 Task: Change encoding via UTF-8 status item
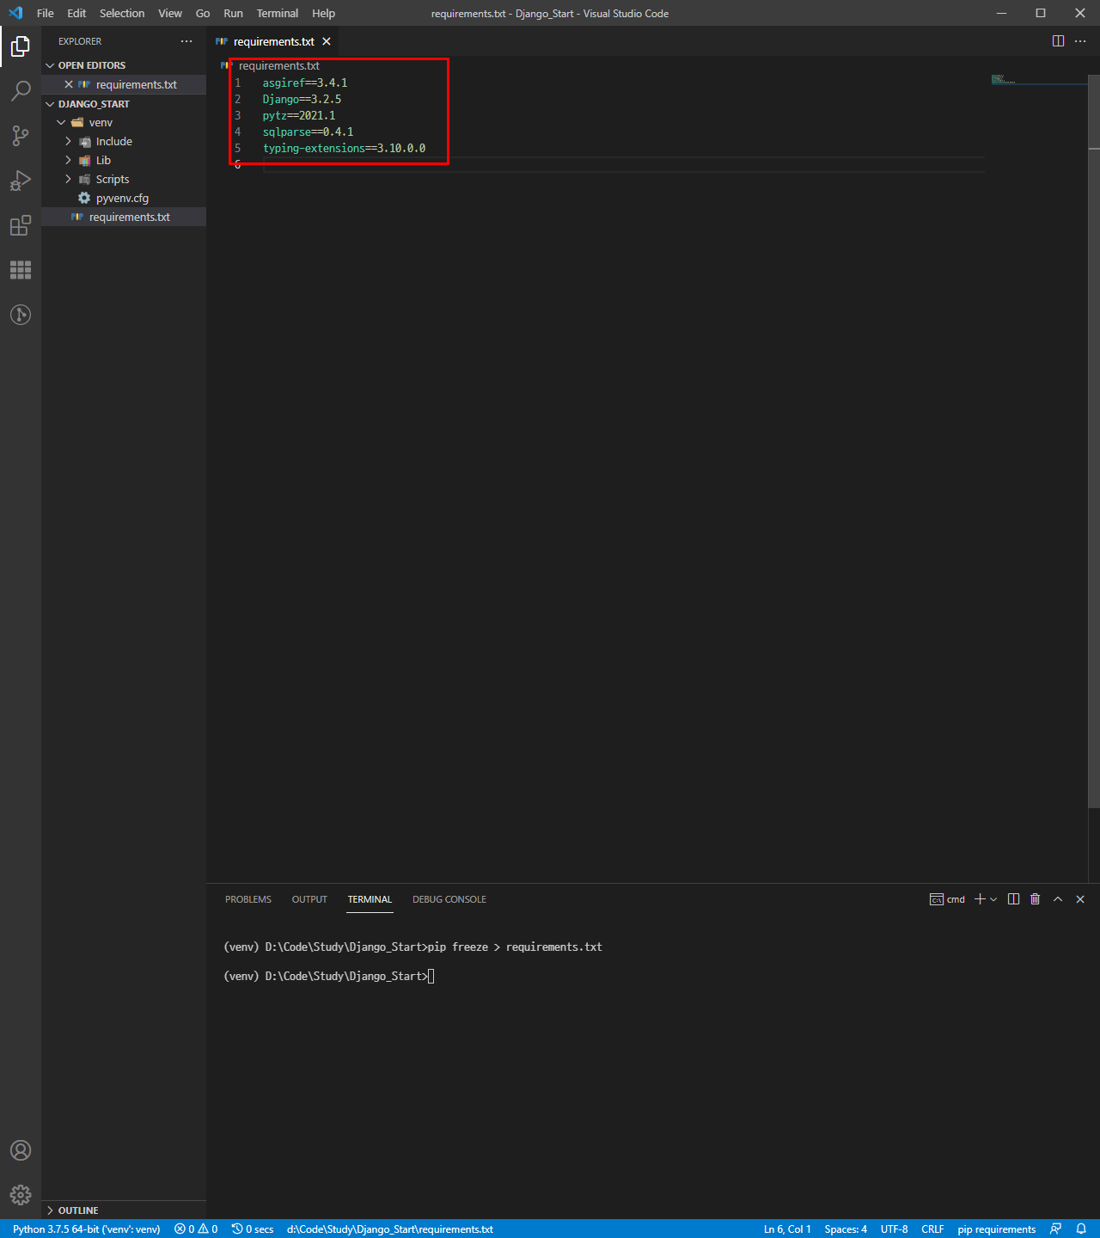894,1229
